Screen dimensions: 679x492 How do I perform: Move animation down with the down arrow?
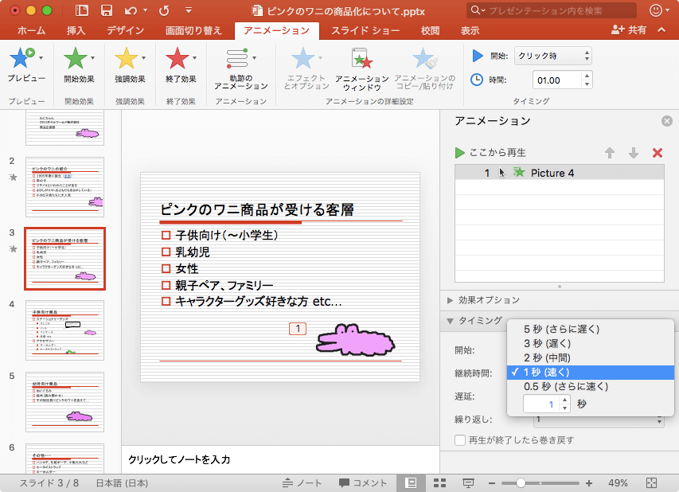(x=634, y=153)
